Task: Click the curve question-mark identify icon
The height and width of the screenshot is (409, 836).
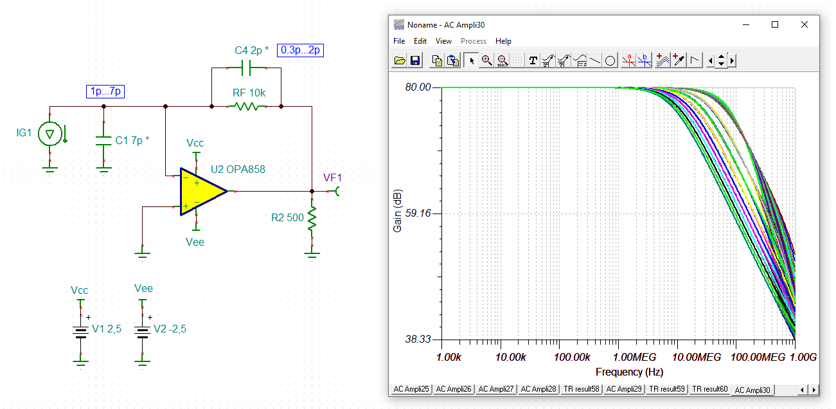Action: pyautogui.click(x=564, y=60)
